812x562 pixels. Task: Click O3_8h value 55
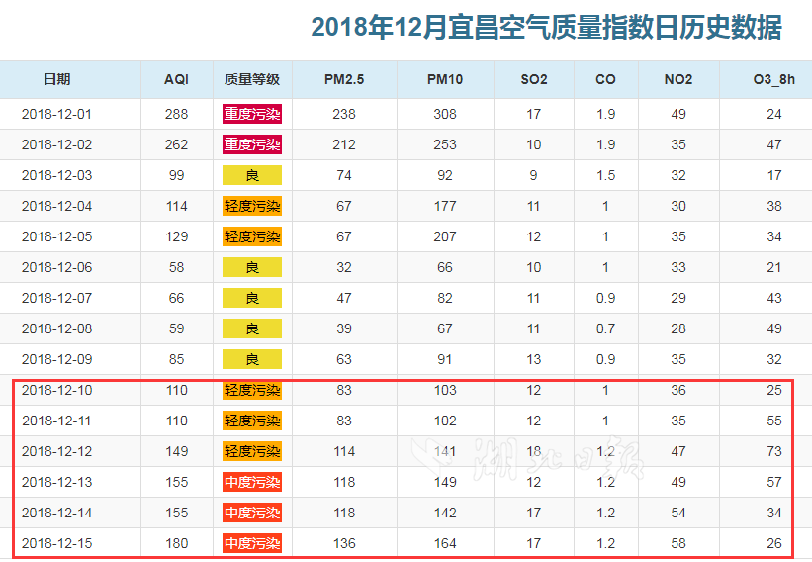tap(774, 421)
